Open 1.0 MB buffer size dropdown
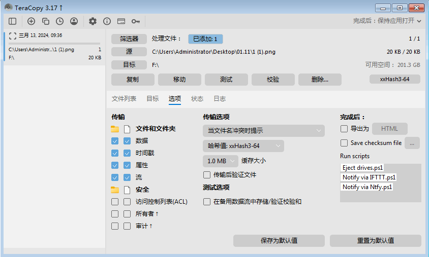The width and height of the screenshot is (429, 257). tap(221, 161)
